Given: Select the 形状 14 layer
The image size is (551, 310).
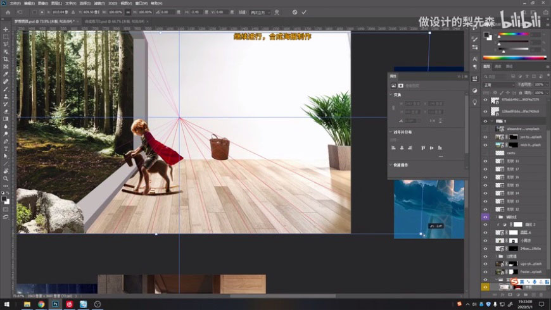Looking at the screenshot, I should (x=514, y=193).
